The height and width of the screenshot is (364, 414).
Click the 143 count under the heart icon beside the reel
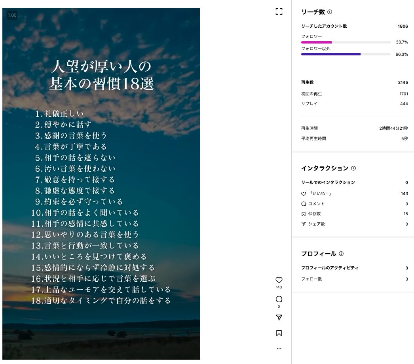click(x=279, y=287)
